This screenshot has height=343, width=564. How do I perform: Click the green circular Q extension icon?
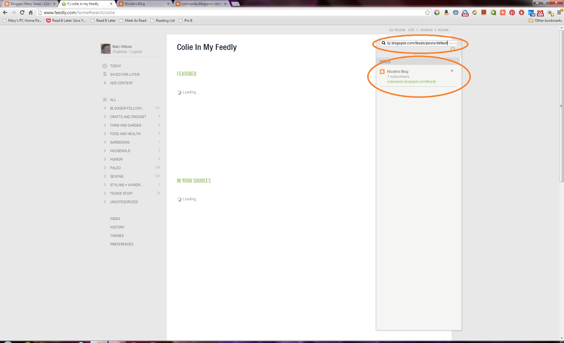click(493, 13)
